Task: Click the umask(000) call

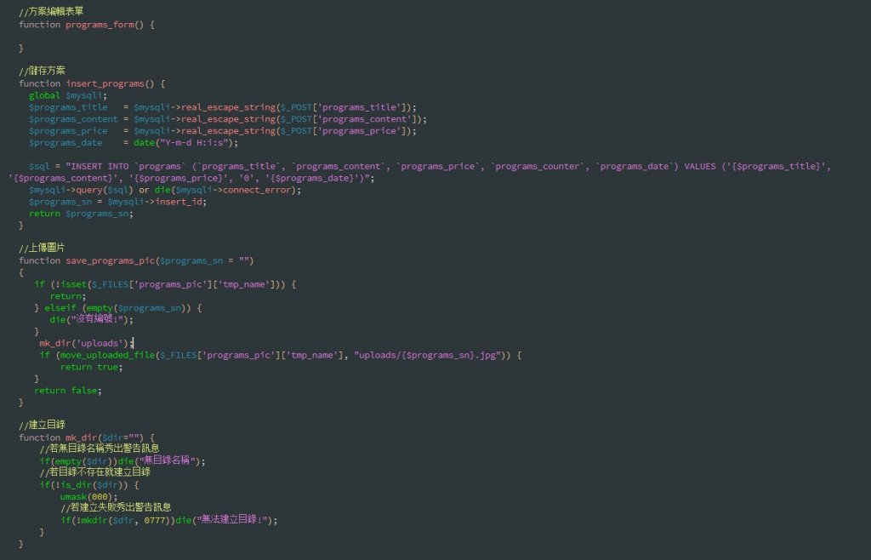Action: pos(88,496)
